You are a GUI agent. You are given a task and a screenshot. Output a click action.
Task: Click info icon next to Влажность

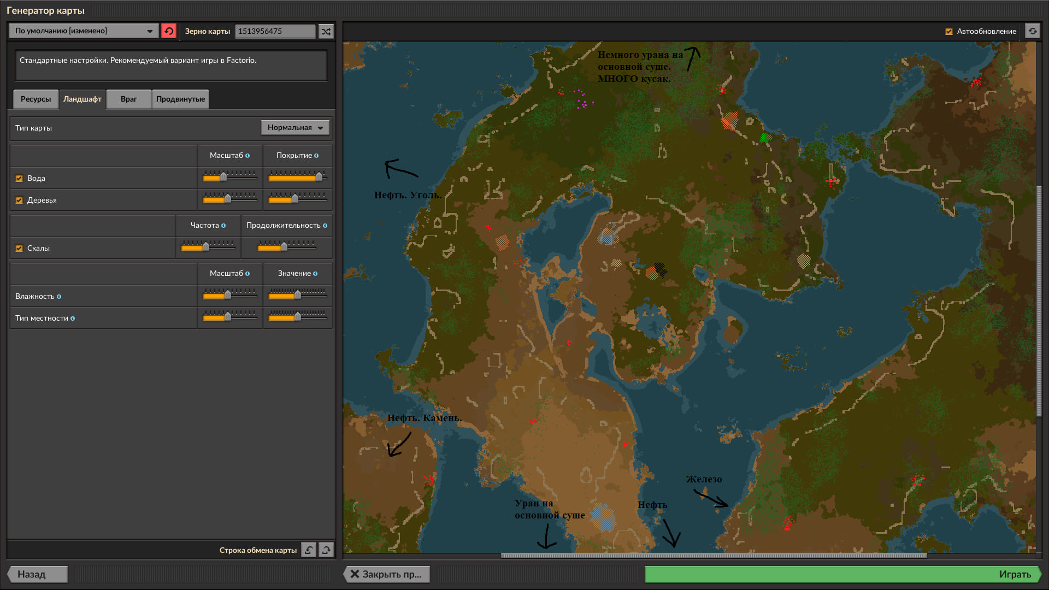click(59, 297)
